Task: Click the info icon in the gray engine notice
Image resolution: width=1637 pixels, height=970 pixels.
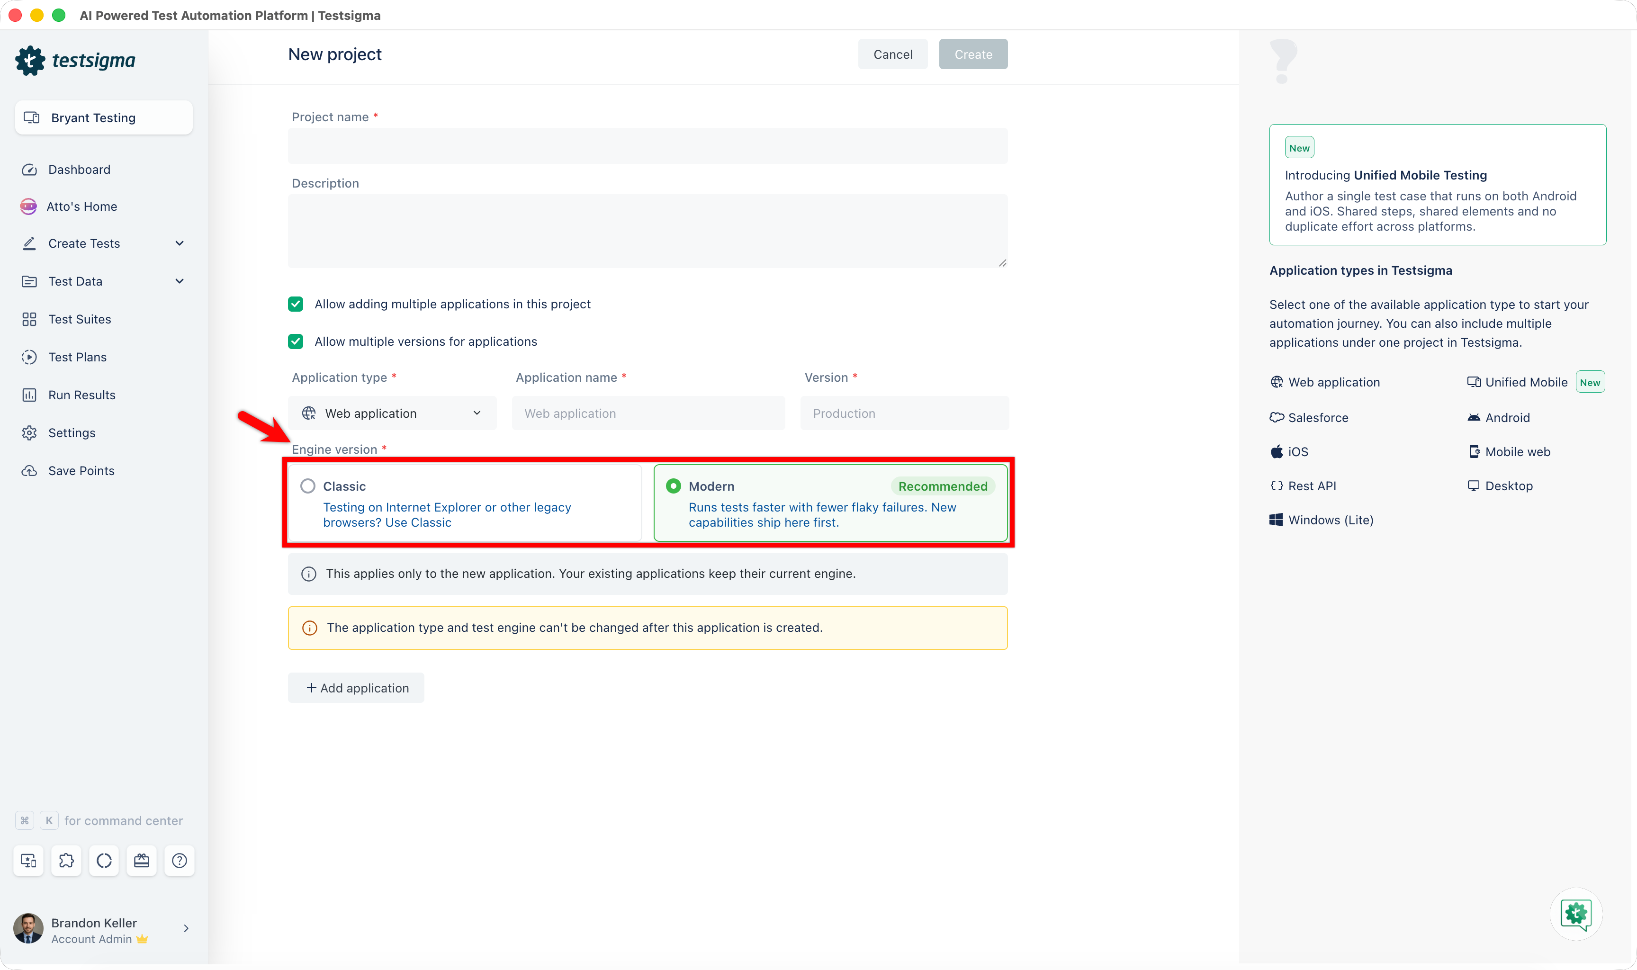Action: point(308,574)
